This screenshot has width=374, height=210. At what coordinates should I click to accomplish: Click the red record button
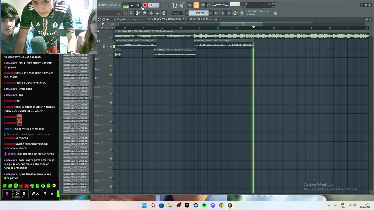tap(145, 5)
